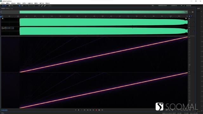203x114 pixels.
Task: Expand the workspace options dropdown arrow
Action: (x=181, y=6)
